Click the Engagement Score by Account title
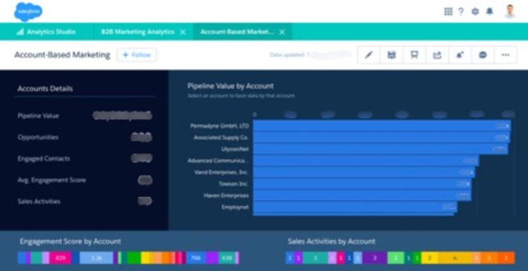 click(70, 241)
